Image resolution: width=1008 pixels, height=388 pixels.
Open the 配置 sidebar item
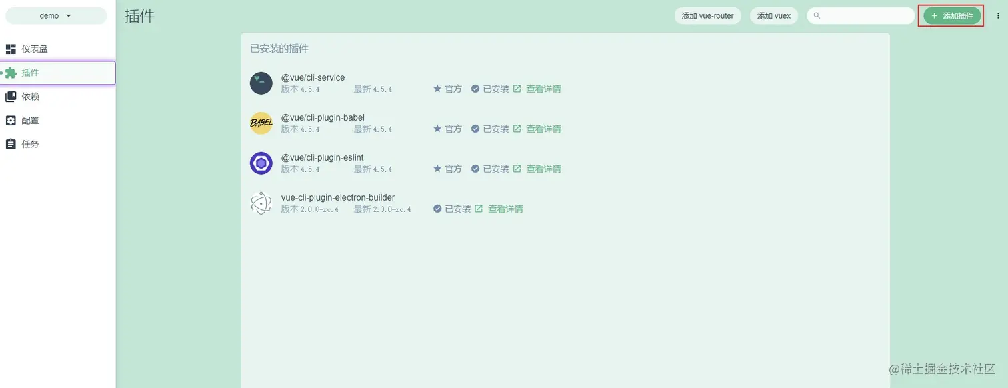pos(58,121)
